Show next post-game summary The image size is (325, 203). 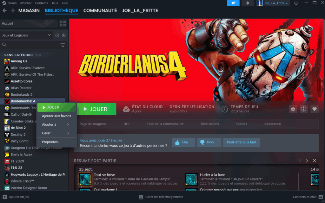pyautogui.click(x=307, y=161)
